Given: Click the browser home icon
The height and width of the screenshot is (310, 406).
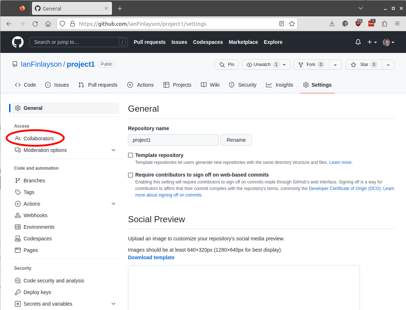Looking at the screenshot, I should 48,24.
